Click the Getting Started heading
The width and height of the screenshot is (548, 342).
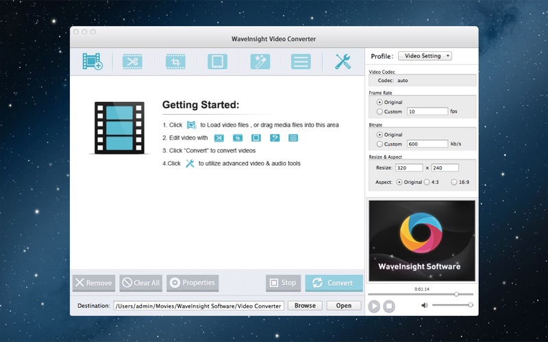pyautogui.click(x=201, y=105)
